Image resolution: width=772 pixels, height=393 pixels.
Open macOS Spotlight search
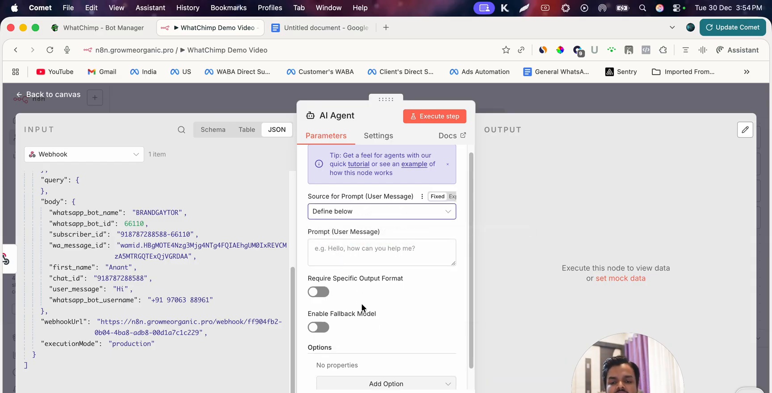click(x=642, y=8)
